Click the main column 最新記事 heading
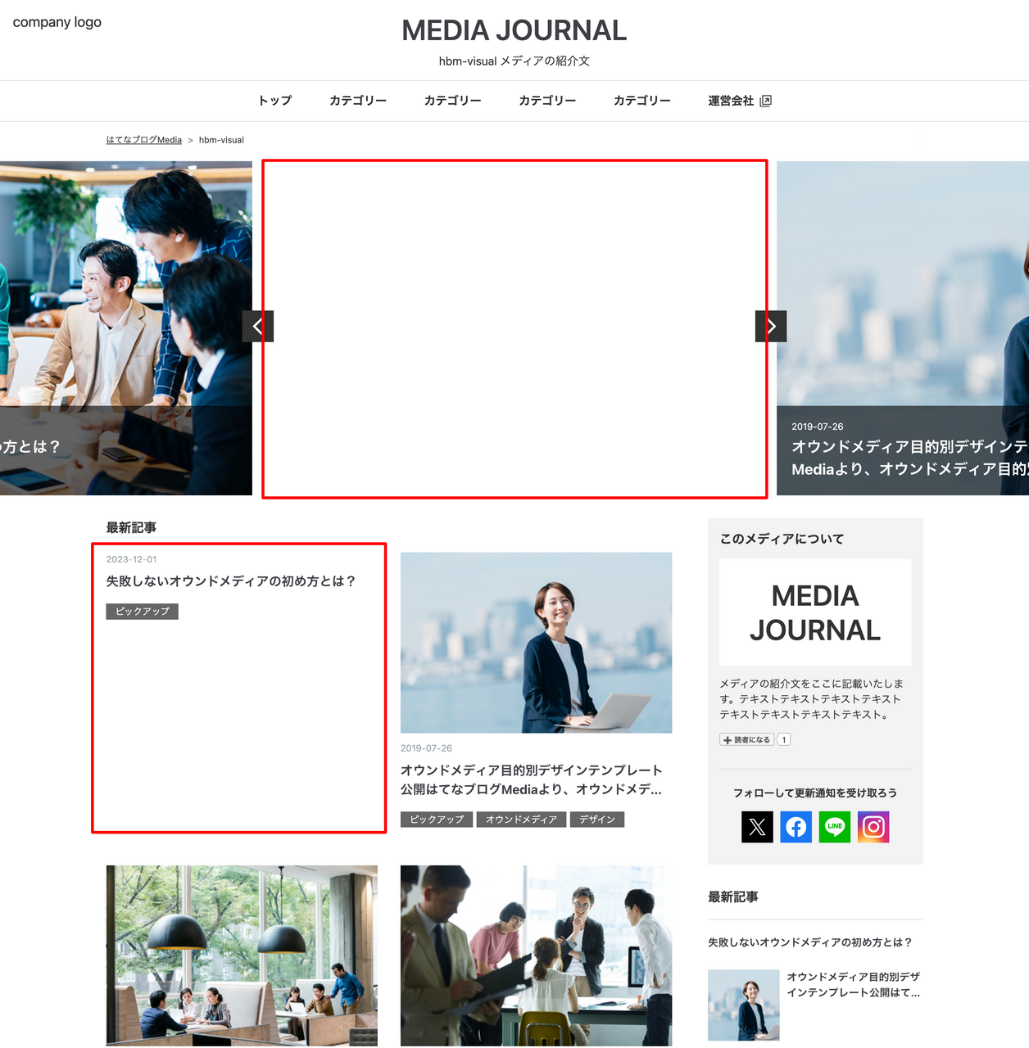Image resolution: width=1029 pixels, height=1048 pixels. pos(131,527)
